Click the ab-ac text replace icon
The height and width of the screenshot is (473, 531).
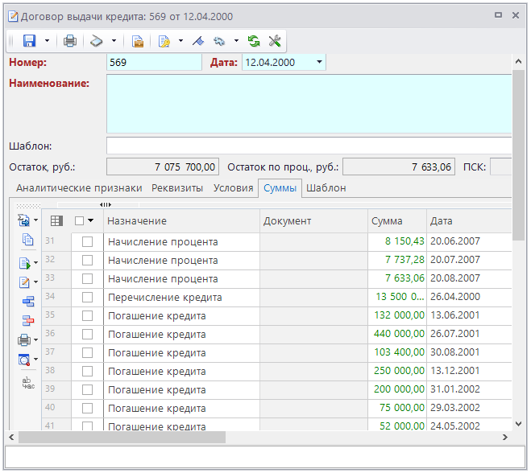[28, 383]
